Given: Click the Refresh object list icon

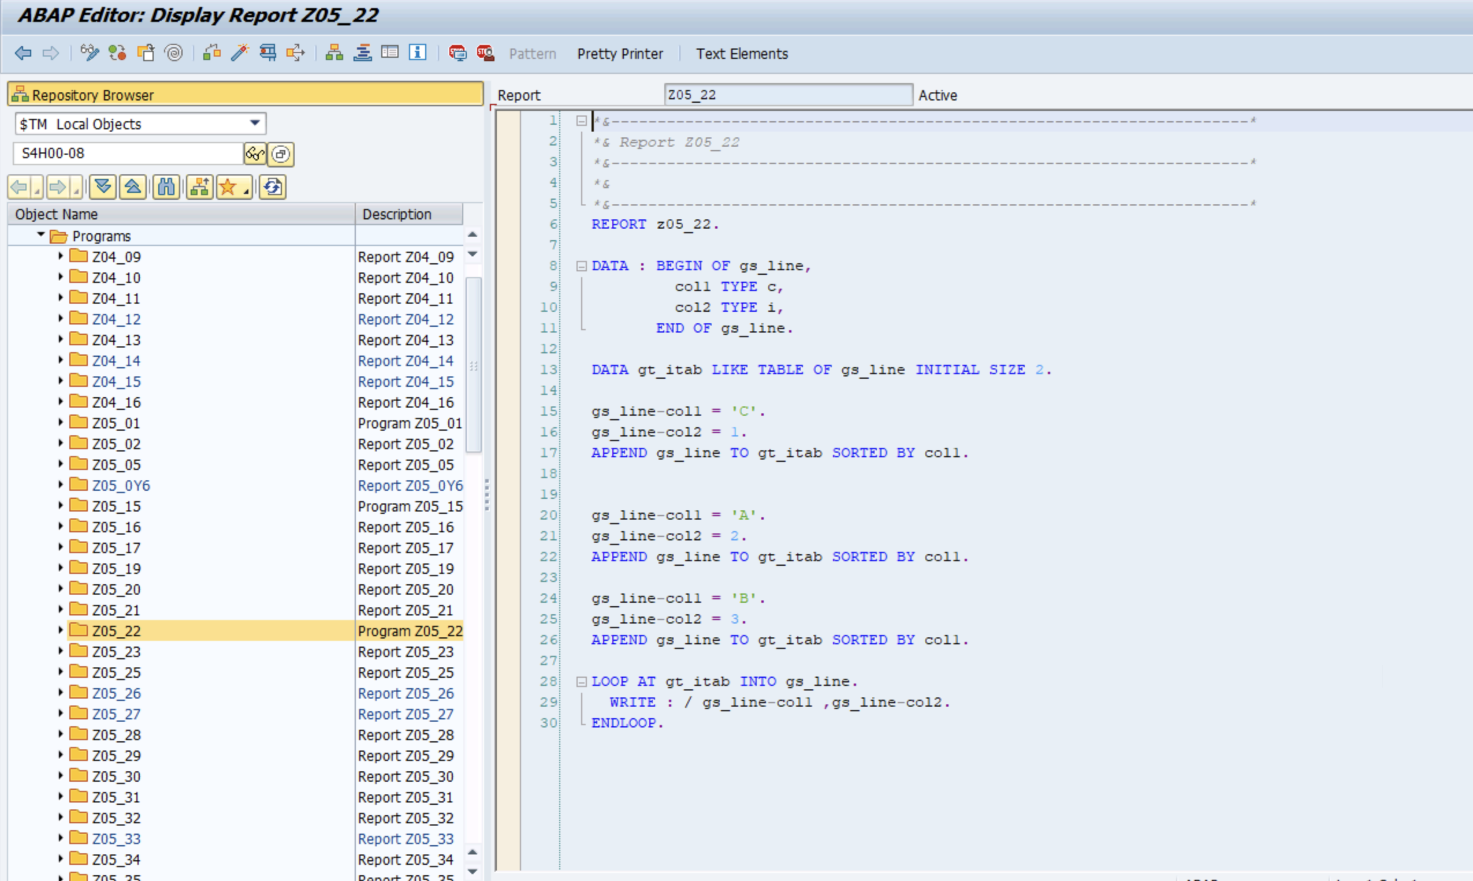Looking at the screenshot, I should point(273,188).
